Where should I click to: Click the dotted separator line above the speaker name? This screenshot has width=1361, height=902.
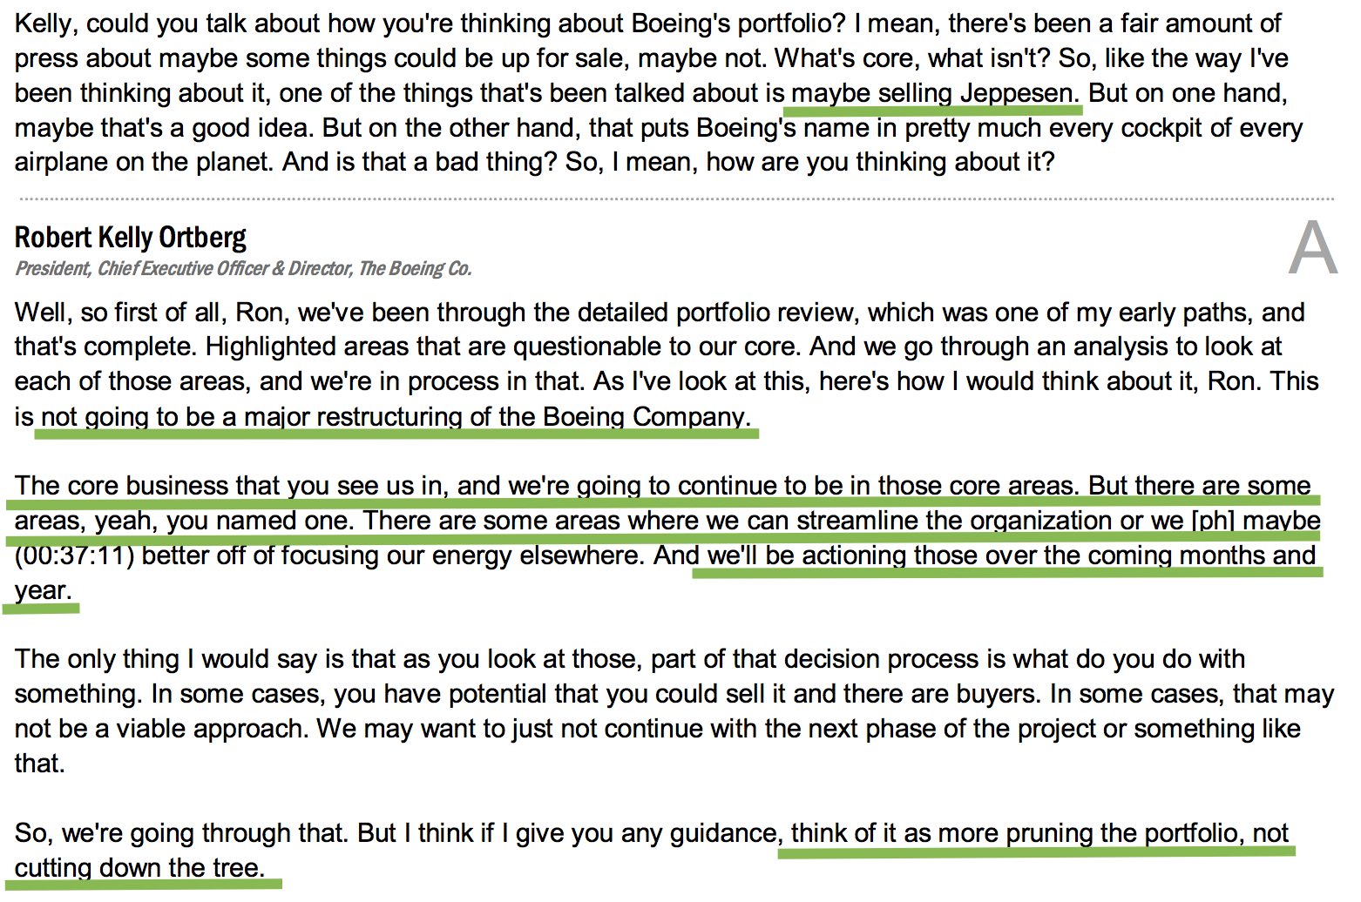tap(675, 199)
